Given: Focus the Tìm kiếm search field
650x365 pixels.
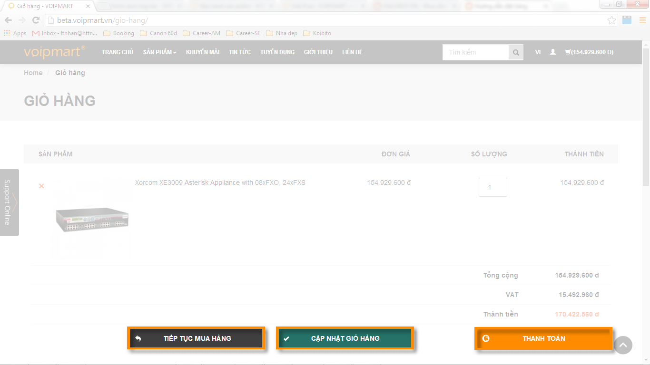Looking at the screenshot, I should coord(476,52).
